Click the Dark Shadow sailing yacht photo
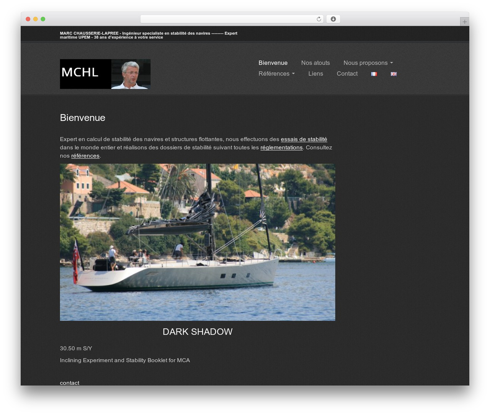 pyautogui.click(x=198, y=242)
